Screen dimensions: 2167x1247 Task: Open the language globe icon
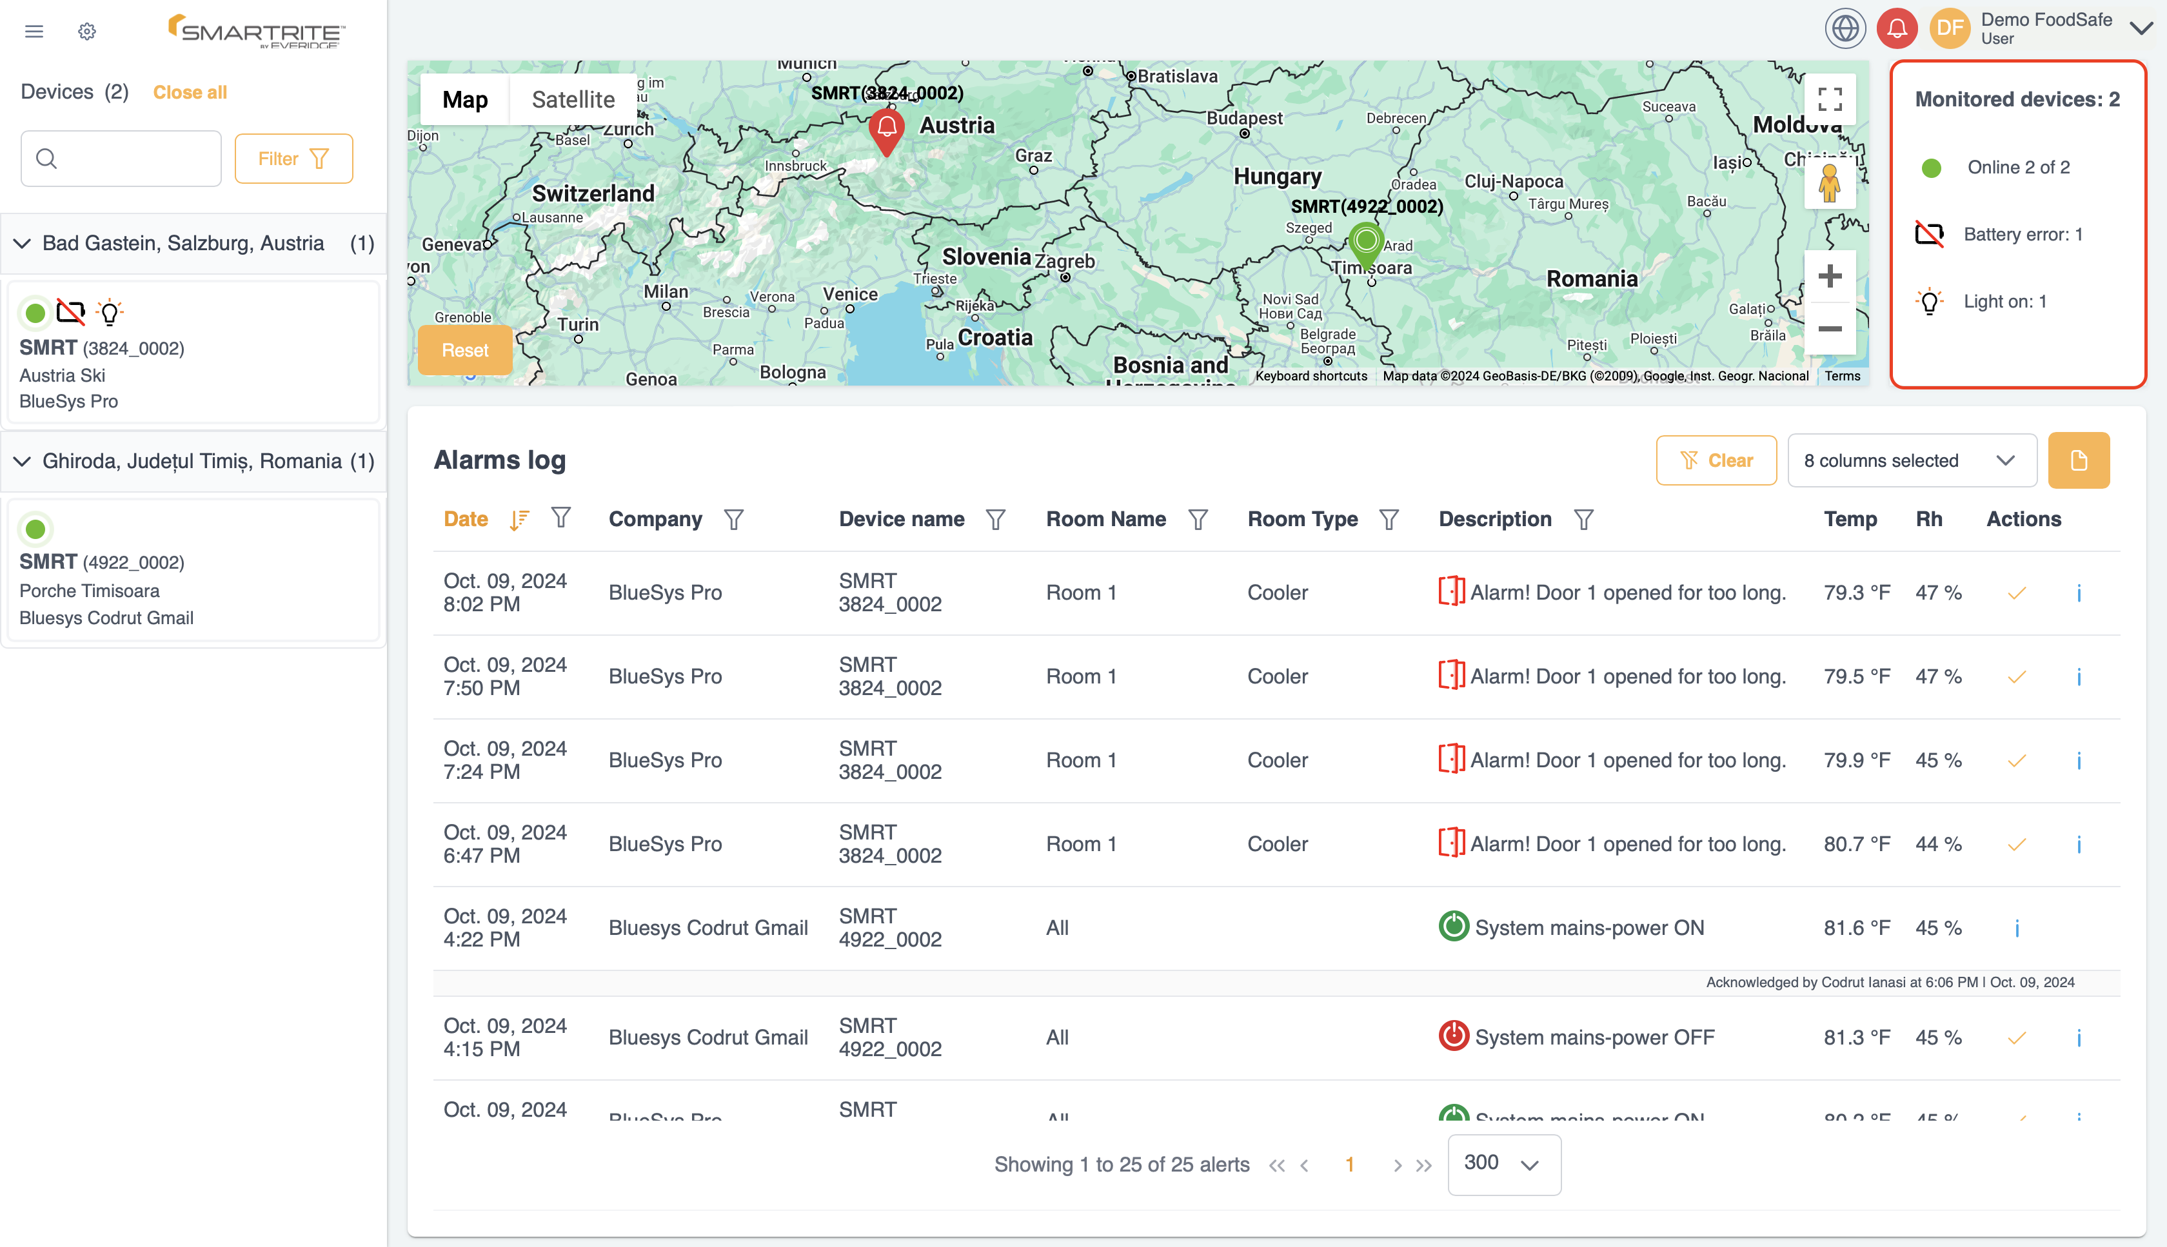pyautogui.click(x=1845, y=28)
